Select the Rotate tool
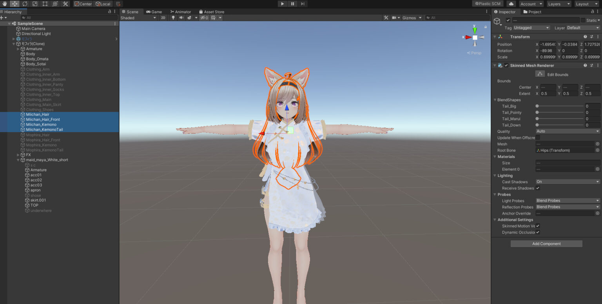 tap(24, 4)
